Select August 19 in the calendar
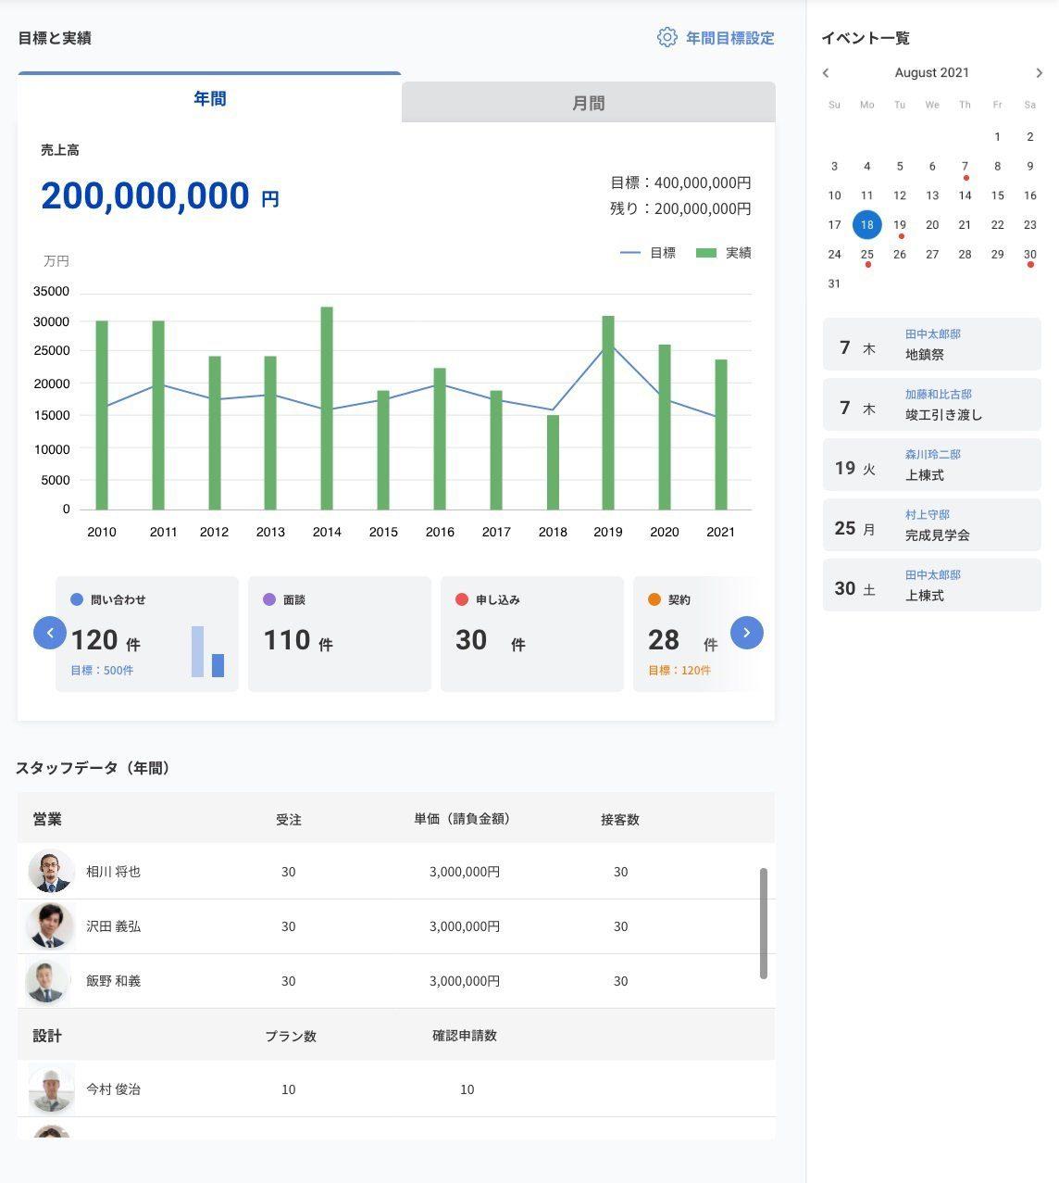The height and width of the screenshot is (1183, 1059). coord(900,225)
